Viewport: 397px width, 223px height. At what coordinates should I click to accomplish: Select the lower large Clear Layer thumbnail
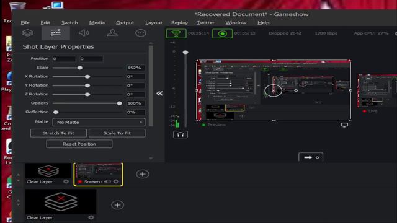[61, 201]
